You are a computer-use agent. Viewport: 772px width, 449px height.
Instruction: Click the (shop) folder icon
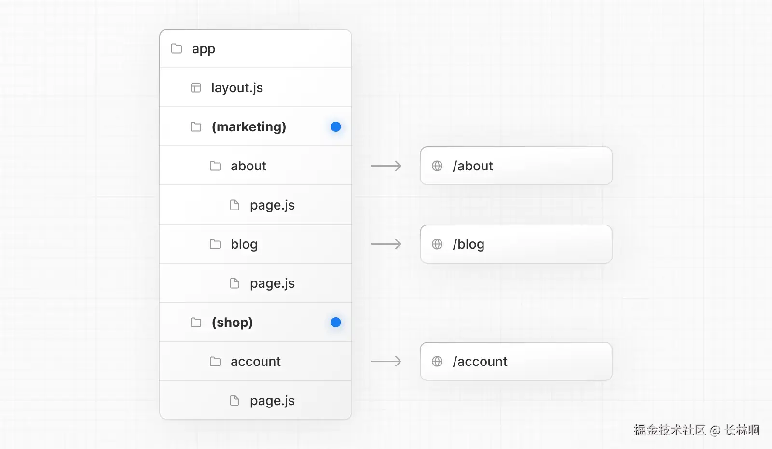pos(196,323)
